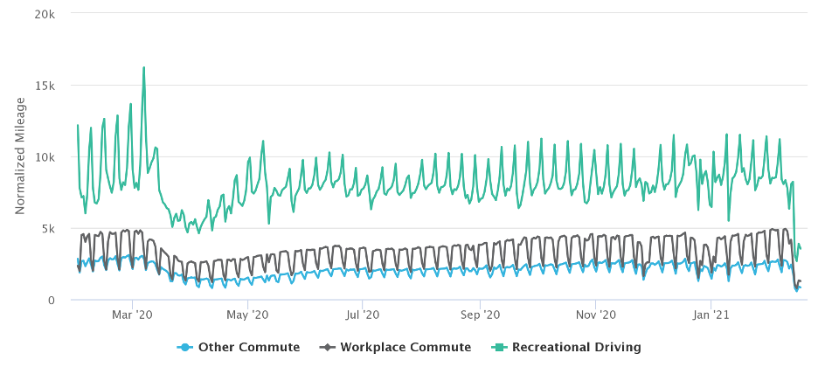Click the blue Other Commute legend marker
This screenshot has height=374, width=818.
185,348
